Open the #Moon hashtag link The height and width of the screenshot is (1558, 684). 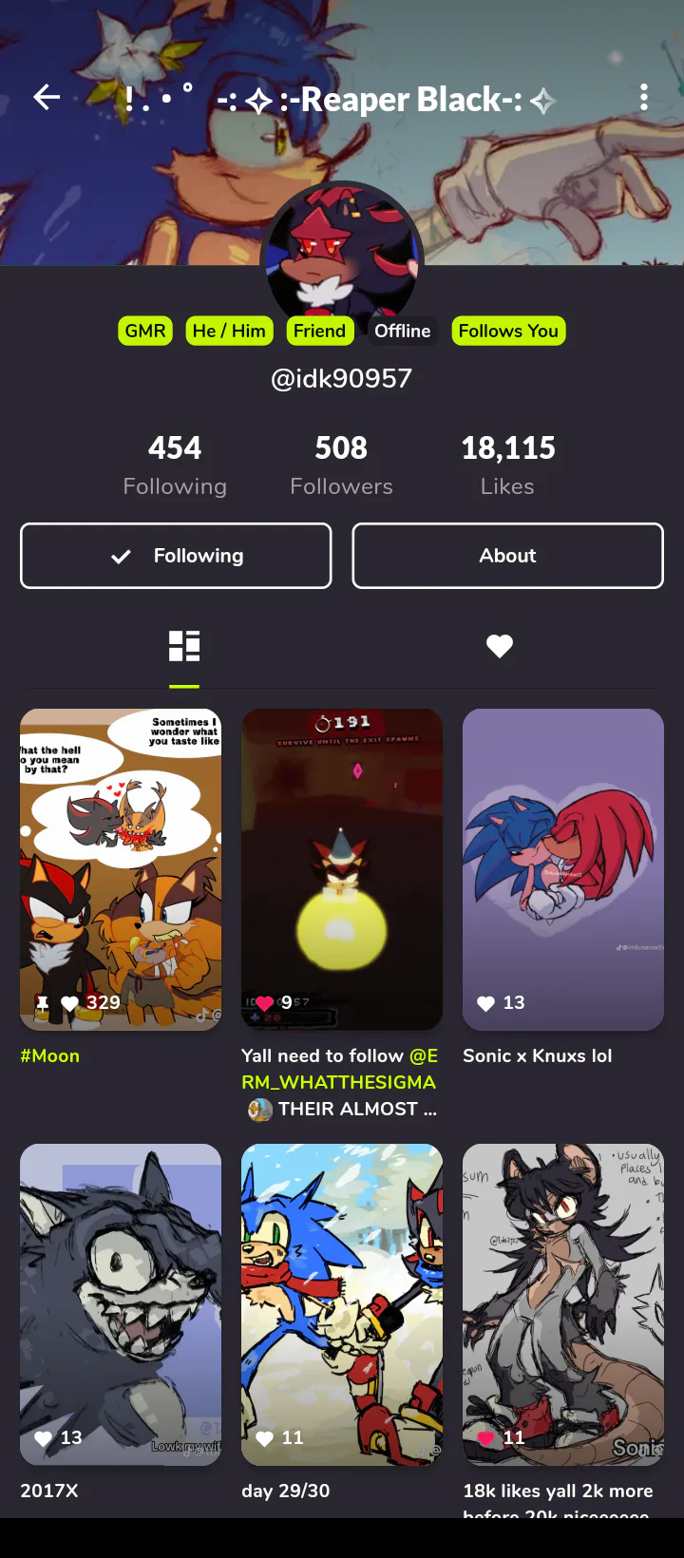click(x=50, y=1055)
